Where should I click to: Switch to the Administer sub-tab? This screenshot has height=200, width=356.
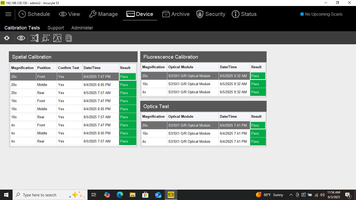82,28
